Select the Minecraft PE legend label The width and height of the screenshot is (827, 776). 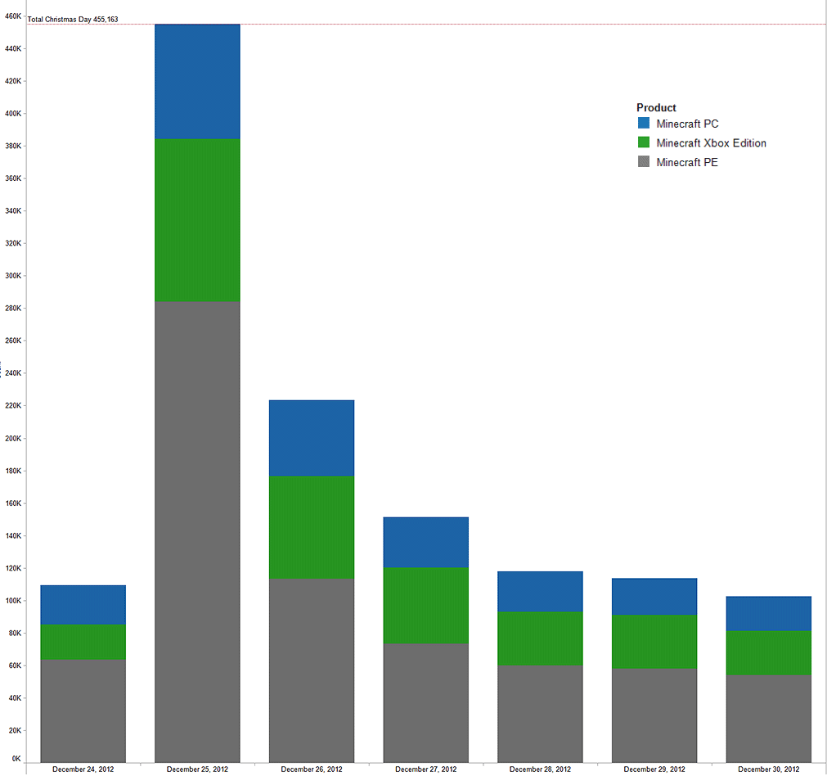[687, 162]
